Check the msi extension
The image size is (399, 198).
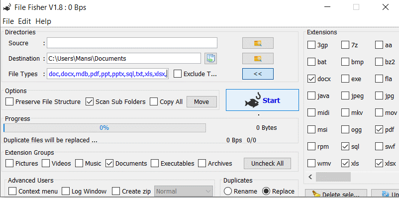pyautogui.click(x=311, y=129)
